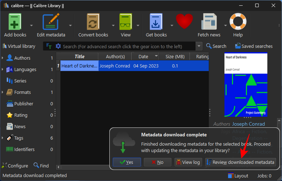Click Yes to update metadata
This screenshot has width=282, height=181.
[x=127, y=162]
